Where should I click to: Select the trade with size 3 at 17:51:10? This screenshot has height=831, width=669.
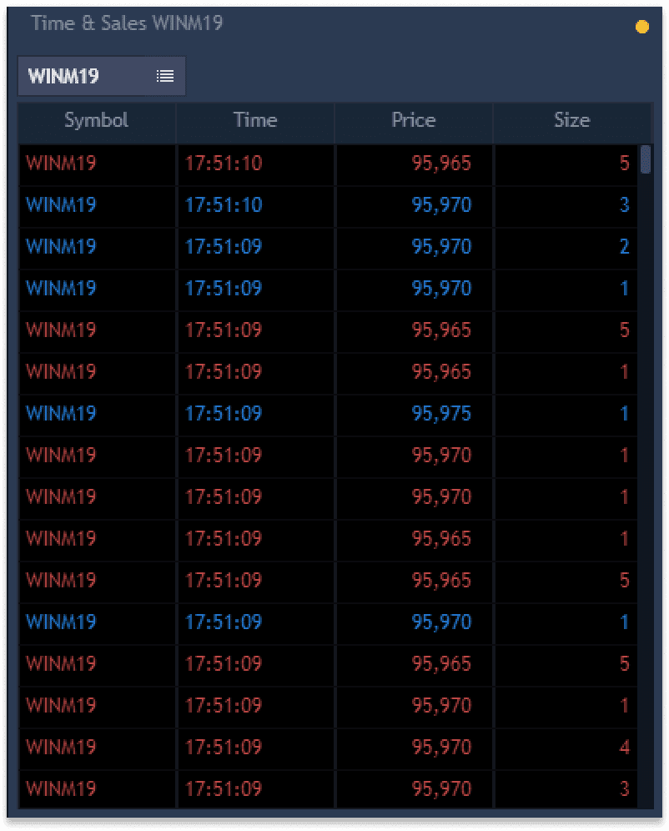click(x=334, y=206)
